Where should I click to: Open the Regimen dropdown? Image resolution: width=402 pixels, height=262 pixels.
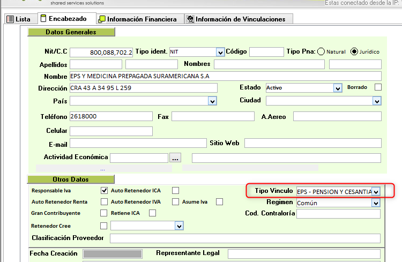(x=376, y=203)
